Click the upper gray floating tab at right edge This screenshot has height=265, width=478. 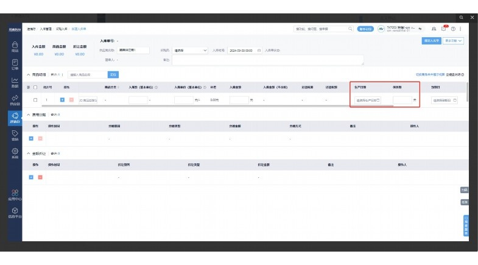(x=464, y=189)
